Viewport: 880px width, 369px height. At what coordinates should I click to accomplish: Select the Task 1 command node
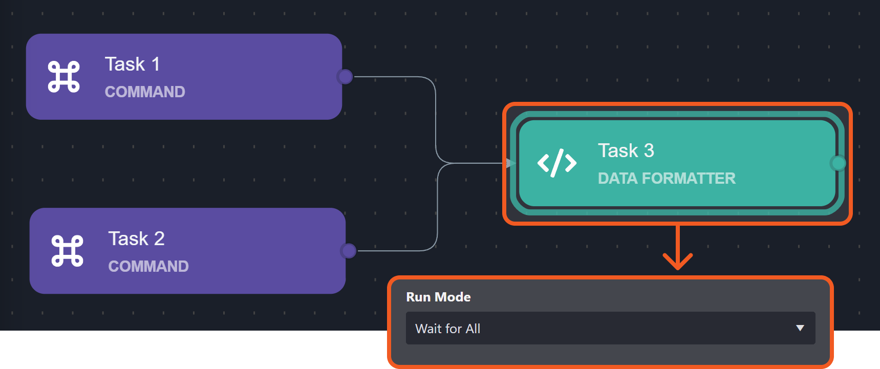(184, 77)
